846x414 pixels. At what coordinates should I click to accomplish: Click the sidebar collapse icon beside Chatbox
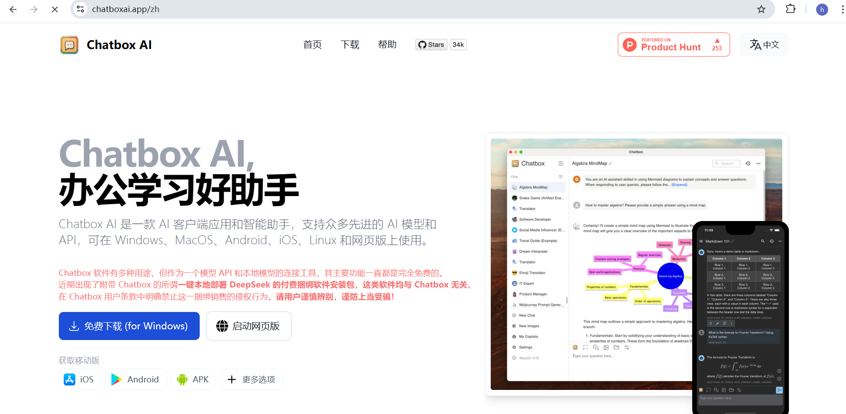561,164
